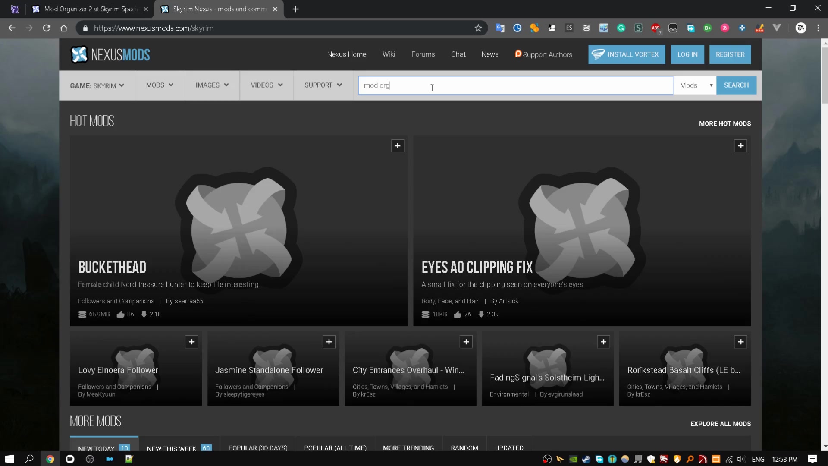Switch to Mod Organizer 2 browser tab

click(91, 9)
